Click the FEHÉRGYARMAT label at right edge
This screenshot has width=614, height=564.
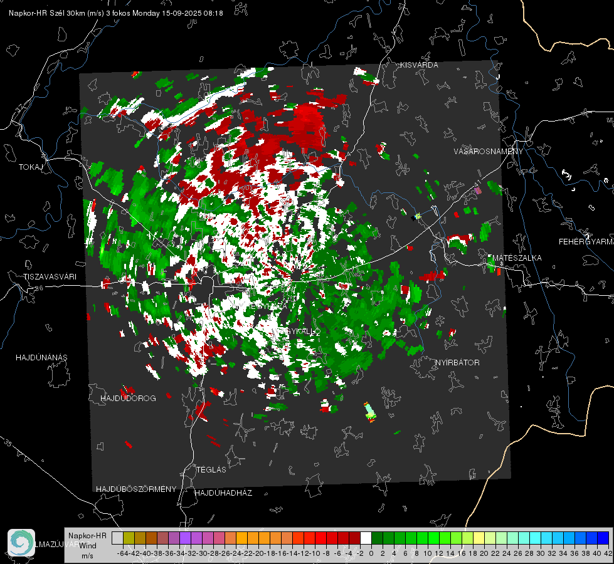(586, 242)
